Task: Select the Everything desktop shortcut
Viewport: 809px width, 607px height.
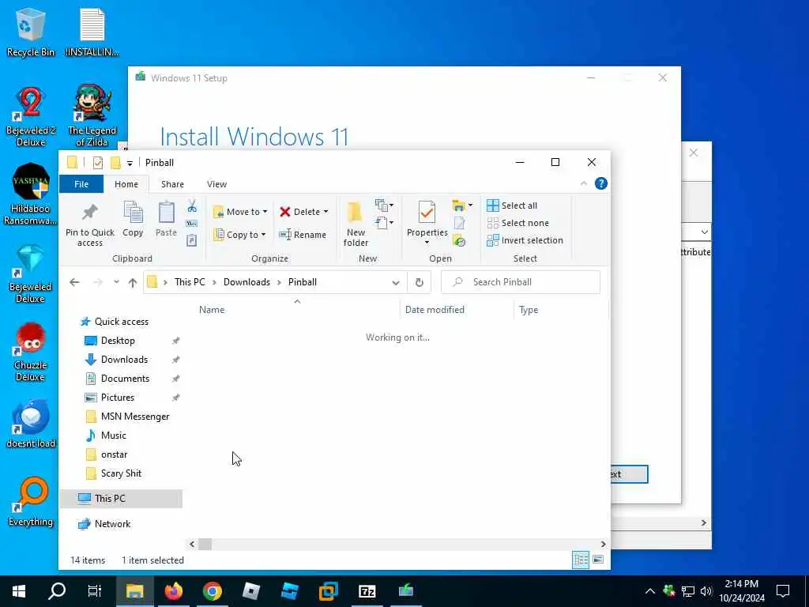Action: pyautogui.click(x=31, y=501)
